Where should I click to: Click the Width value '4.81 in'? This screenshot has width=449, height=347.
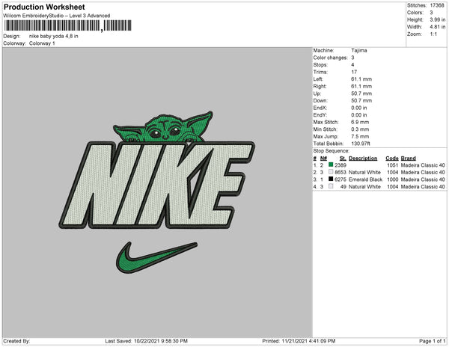[438, 27]
